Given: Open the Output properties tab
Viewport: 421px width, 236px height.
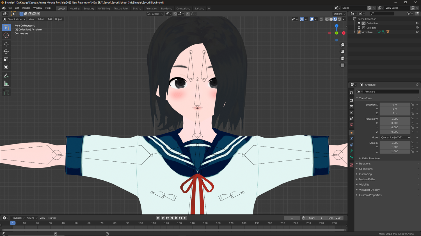Looking at the screenshot, I should tap(351, 106).
